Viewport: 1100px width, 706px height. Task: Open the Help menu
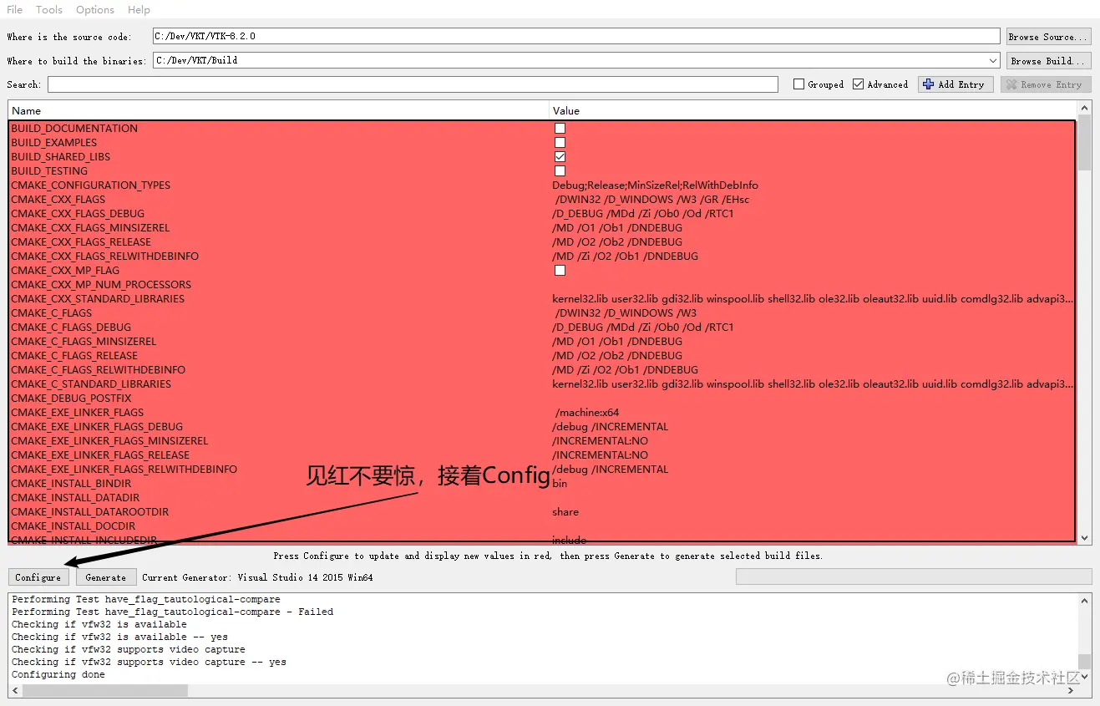pos(139,10)
